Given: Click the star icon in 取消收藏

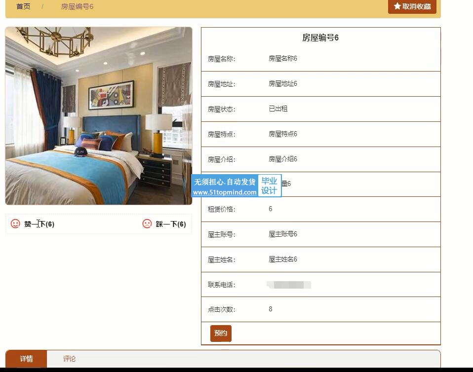Looking at the screenshot, I should pyautogui.click(x=397, y=6).
